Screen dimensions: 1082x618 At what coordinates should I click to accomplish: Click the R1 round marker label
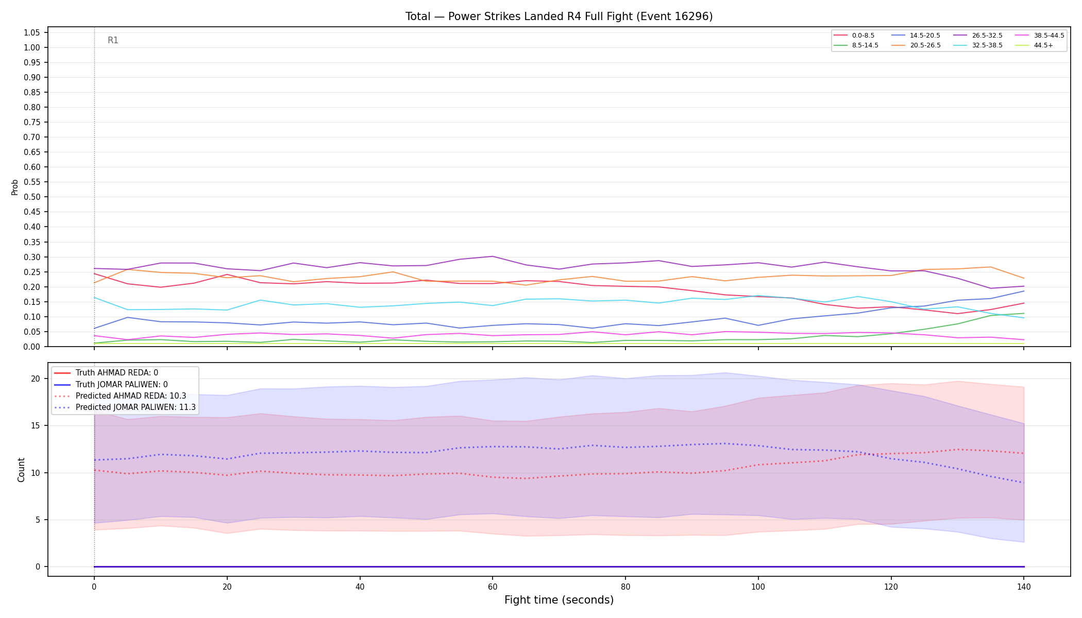click(x=113, y=40)
